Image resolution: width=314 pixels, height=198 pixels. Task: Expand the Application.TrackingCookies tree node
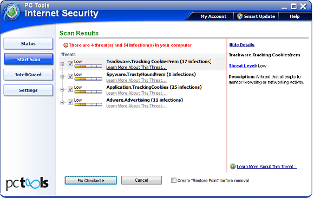tap(62, 90)
